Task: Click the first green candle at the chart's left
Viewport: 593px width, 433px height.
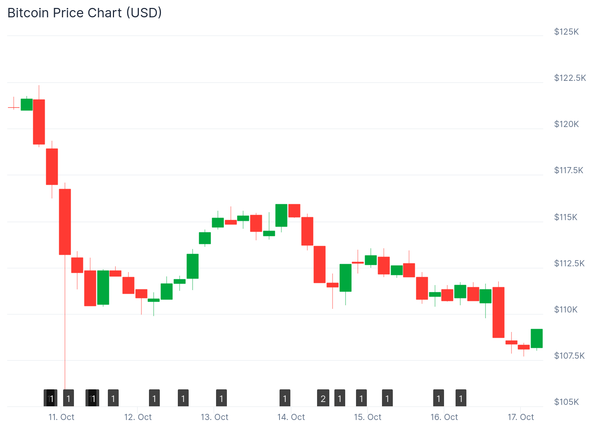Action: [x=27, y=104]
